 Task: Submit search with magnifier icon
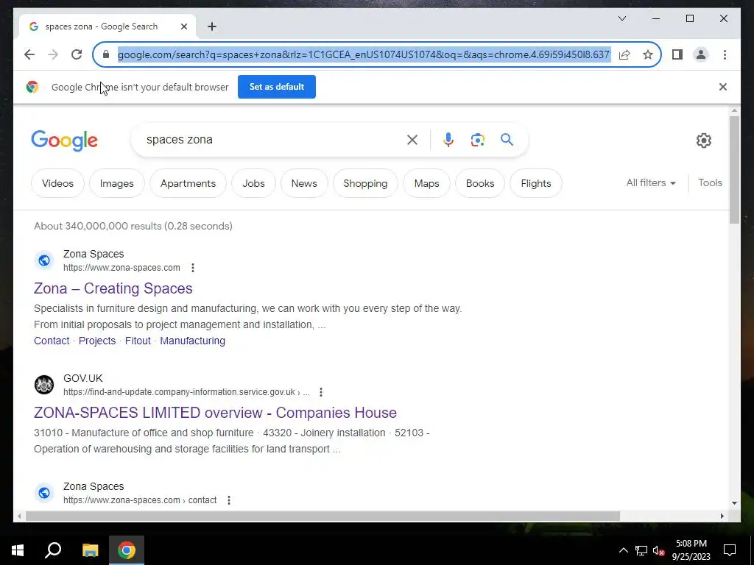tap(507, 140)
